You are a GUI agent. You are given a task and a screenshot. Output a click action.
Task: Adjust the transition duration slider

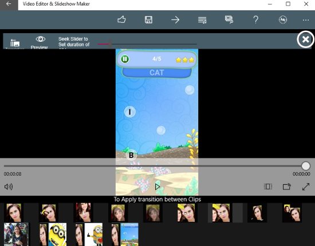pos(147,44)
